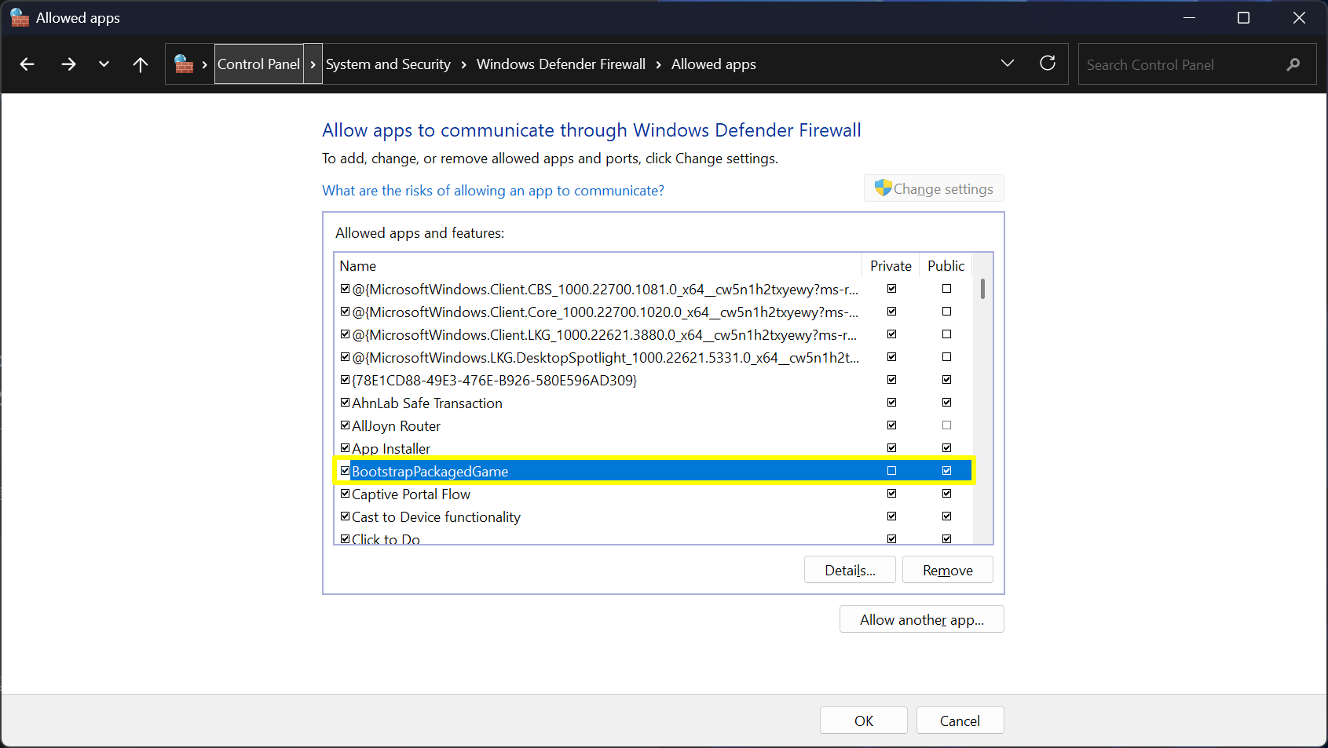The width and height of the screenshot is (1328, 748).
Task: Click Allowed apps breadcrumb
Action: [713, 64]
